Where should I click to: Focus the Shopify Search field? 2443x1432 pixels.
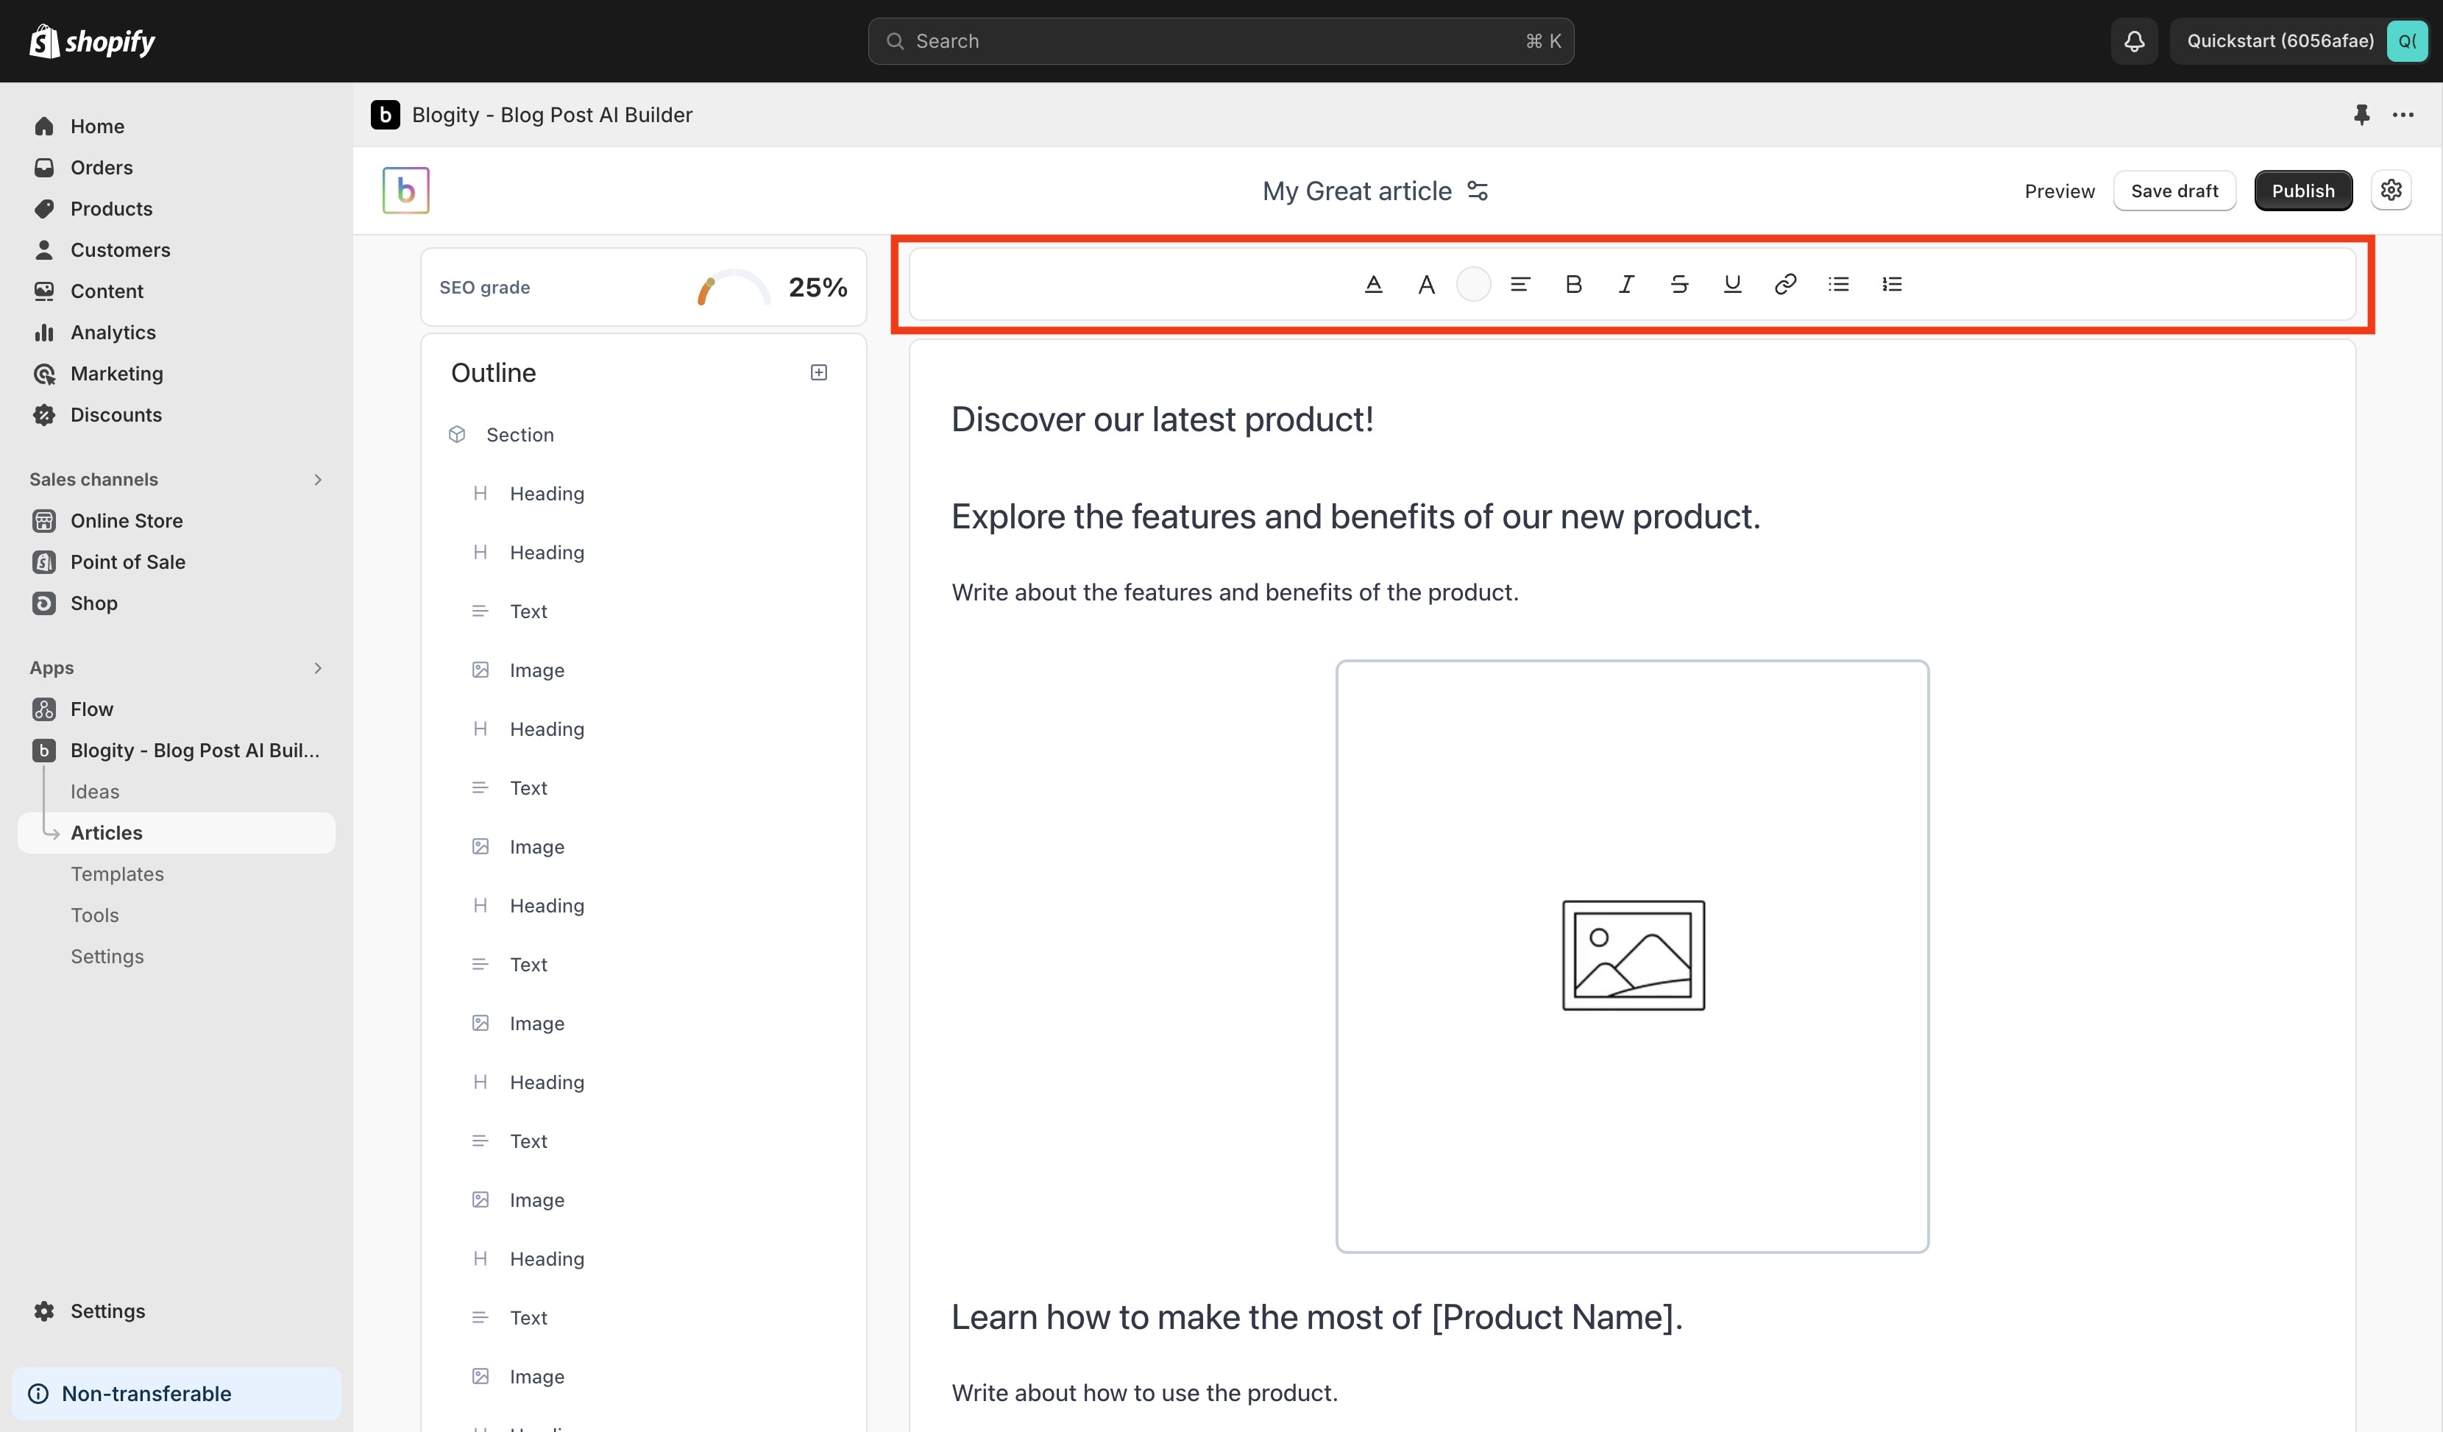click(1221, 40)
